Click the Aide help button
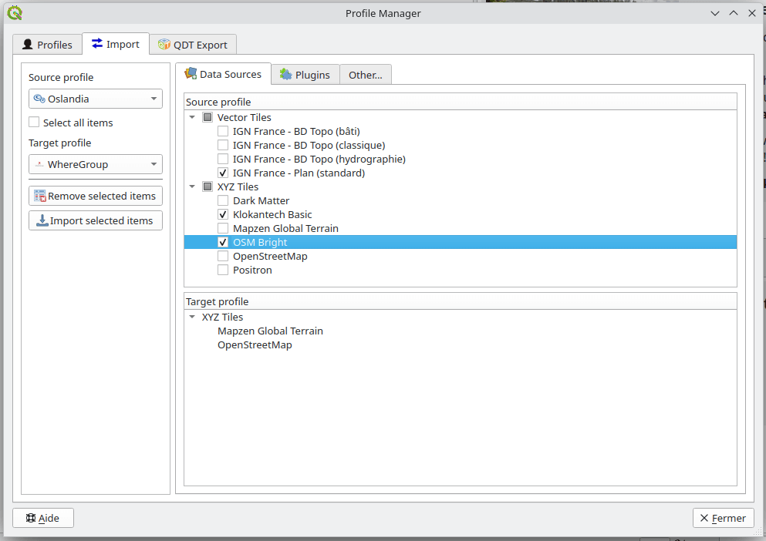This screenshot has width=766, height=541. point(42,517)
